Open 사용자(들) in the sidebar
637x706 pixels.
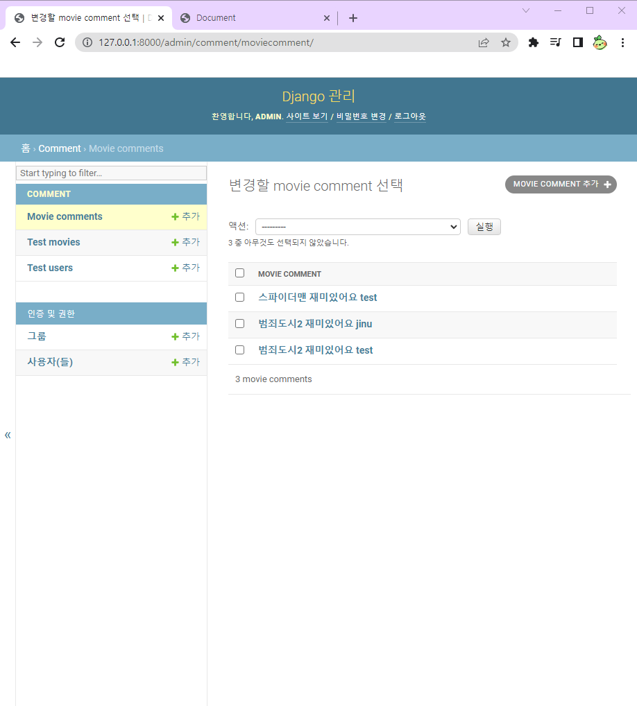[50, 362]
